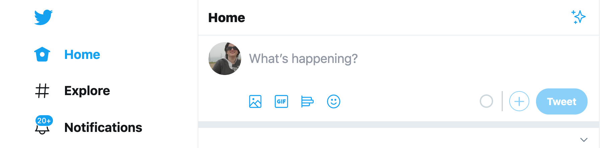Focus the "What's happening?" text field

click(x=303, y=59)
